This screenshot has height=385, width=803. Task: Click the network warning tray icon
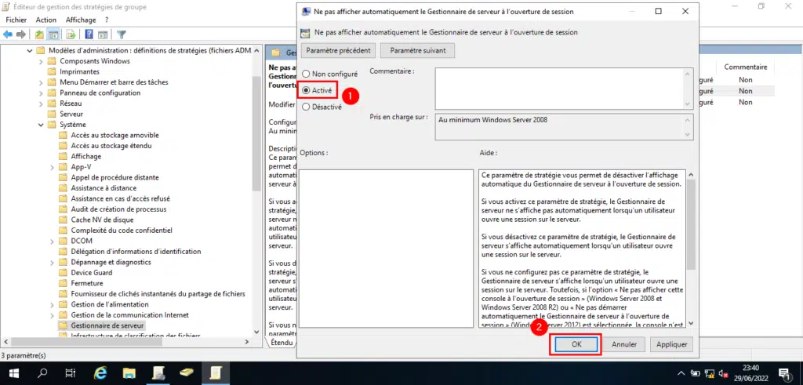click(x=710, y=373)
